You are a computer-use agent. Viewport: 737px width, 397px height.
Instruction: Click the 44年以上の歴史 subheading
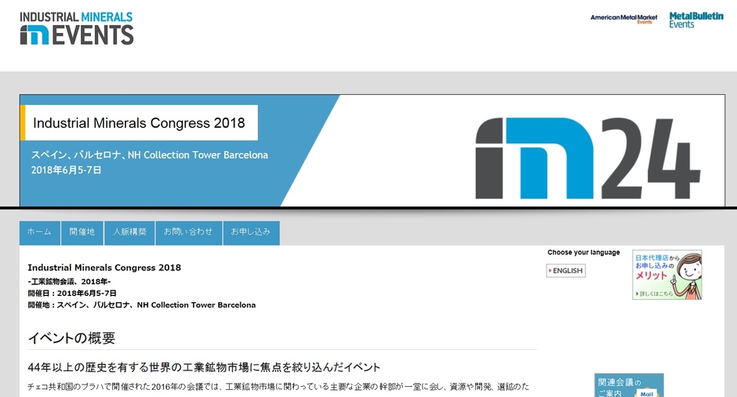click(x=204, y=367)
